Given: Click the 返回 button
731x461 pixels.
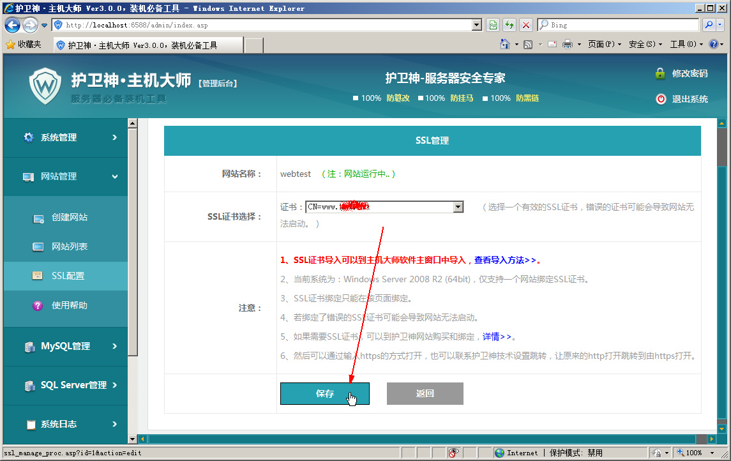Looking at the screenshot, I should [425, 393].
